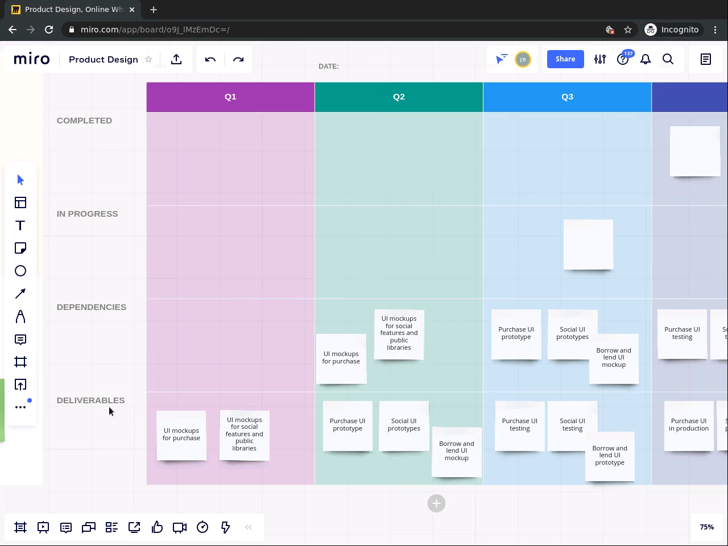The height and width of the screenshot is (546, 728).
Task: Reload the browser page
Action: click(x=49, y=30)
